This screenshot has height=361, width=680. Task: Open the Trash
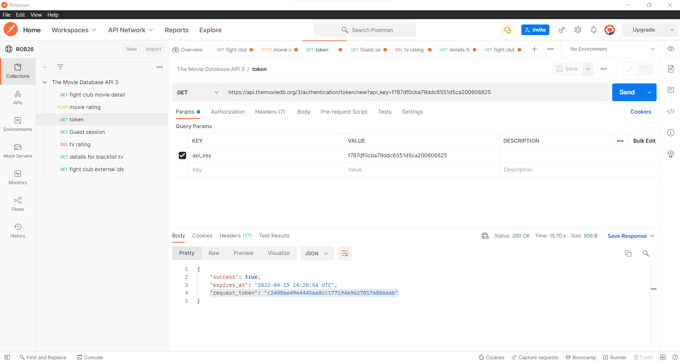[x=644, y=357]
